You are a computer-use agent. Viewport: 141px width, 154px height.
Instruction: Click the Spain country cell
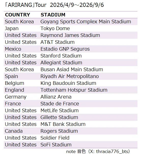point(11,76)
